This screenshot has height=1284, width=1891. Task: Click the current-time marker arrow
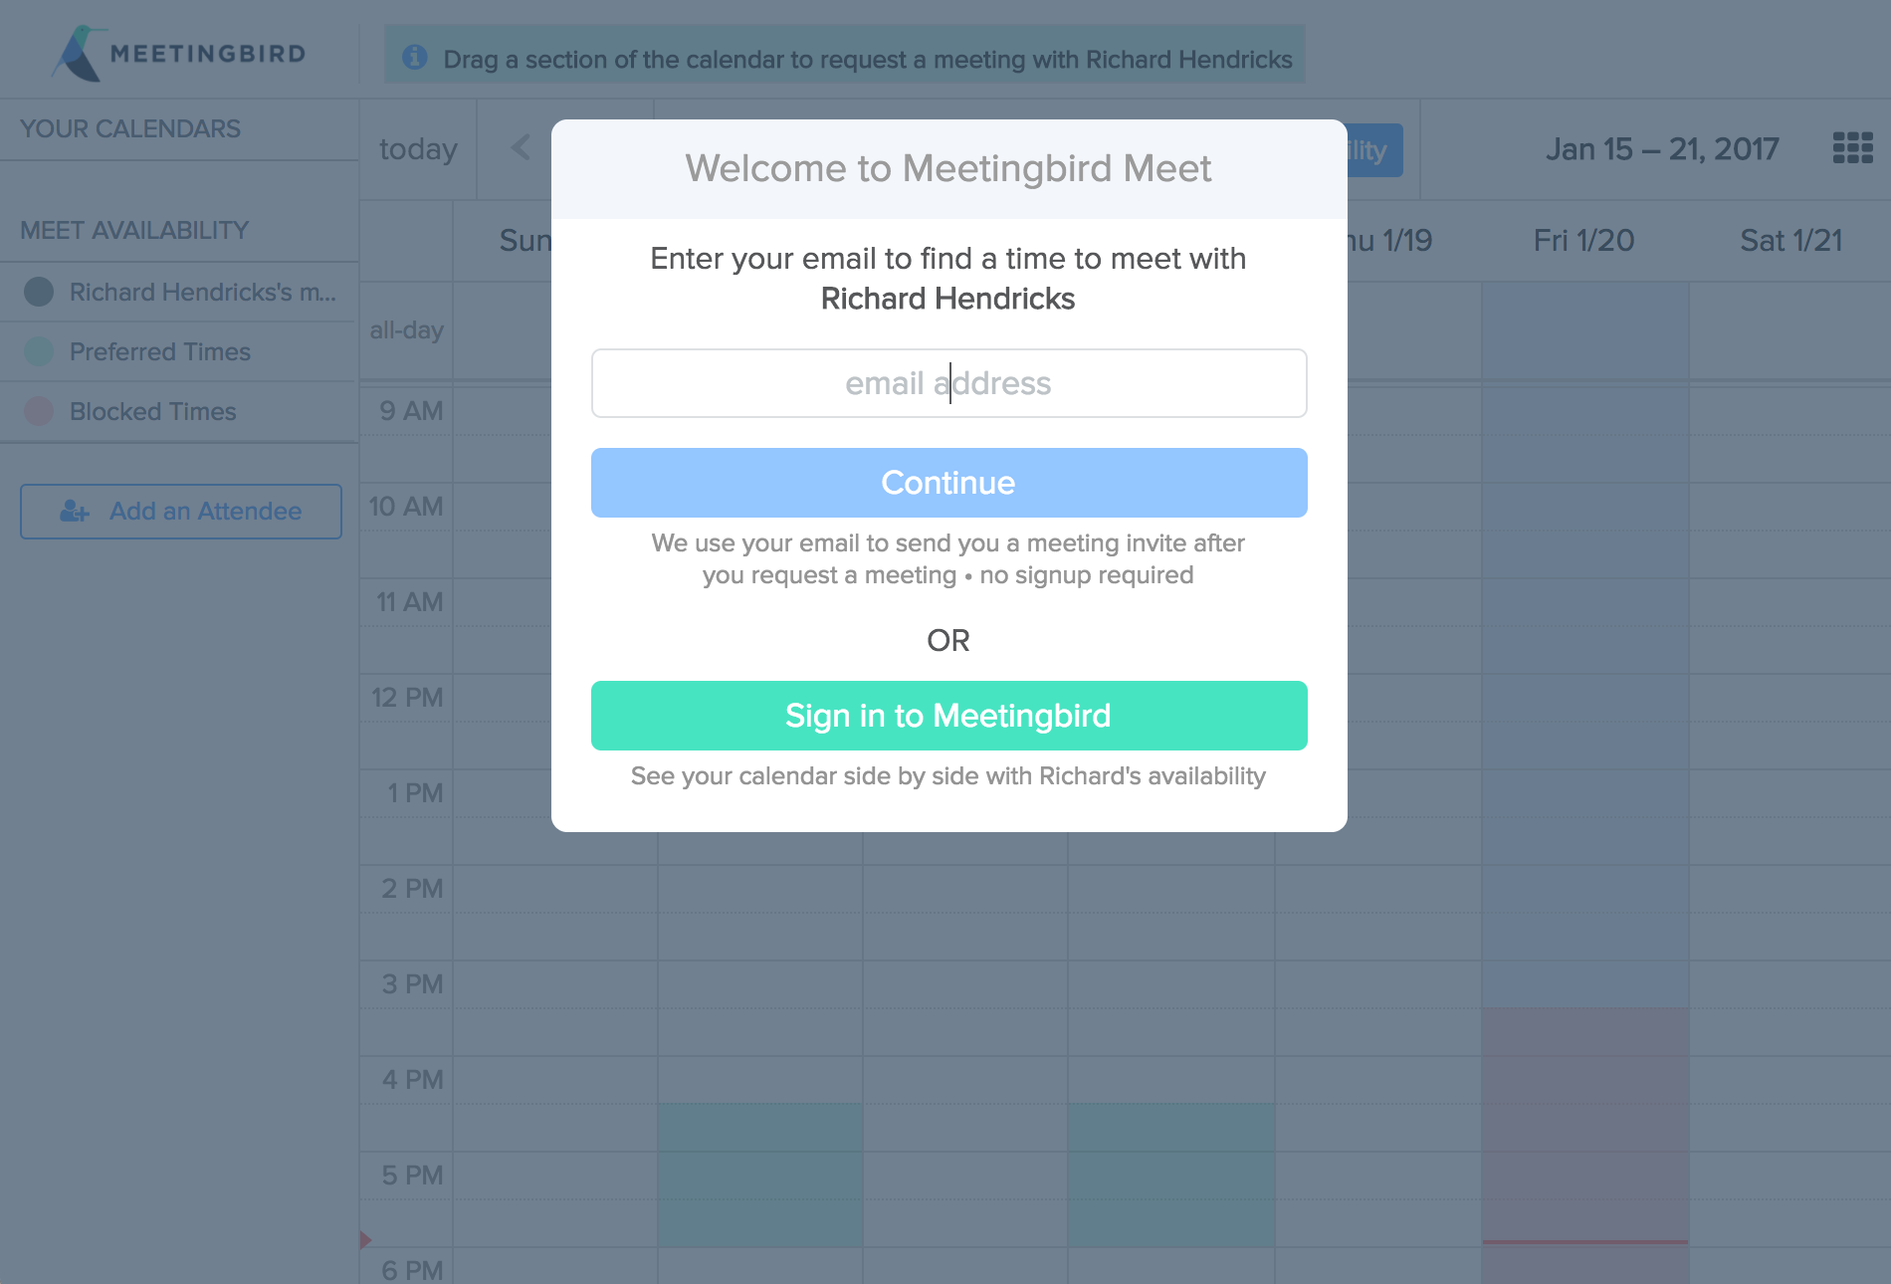click(x=365, y=1239)
